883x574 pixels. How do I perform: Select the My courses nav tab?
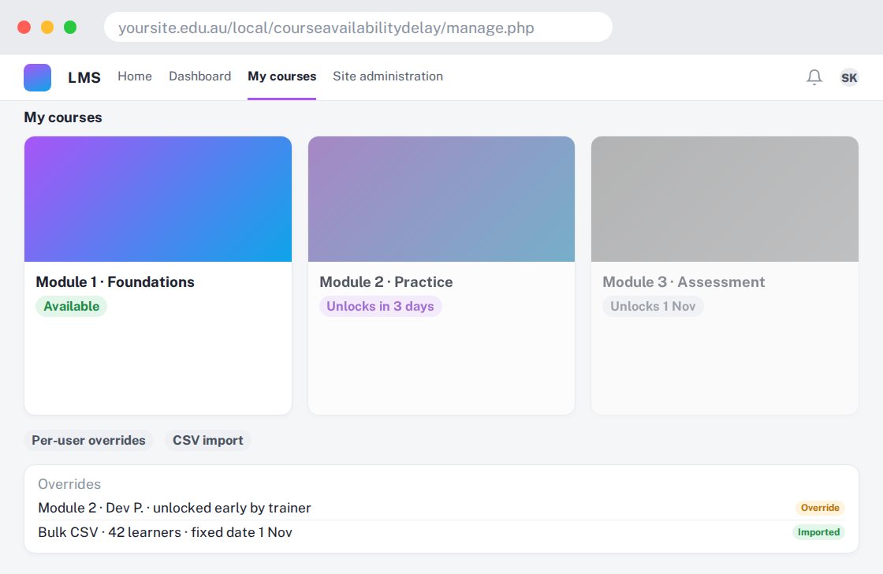point(281,76)
